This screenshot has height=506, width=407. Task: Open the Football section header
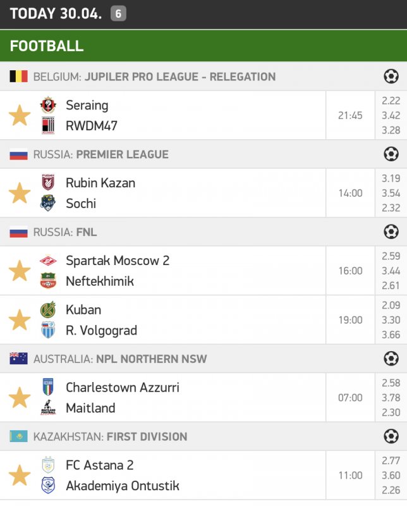[x=47, y=46]
